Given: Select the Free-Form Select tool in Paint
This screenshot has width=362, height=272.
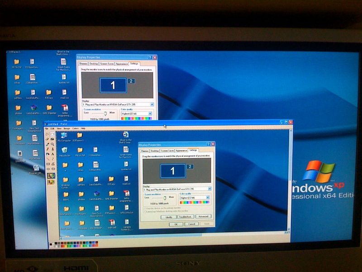Looking at the screenshot, I should click(48, 134).
